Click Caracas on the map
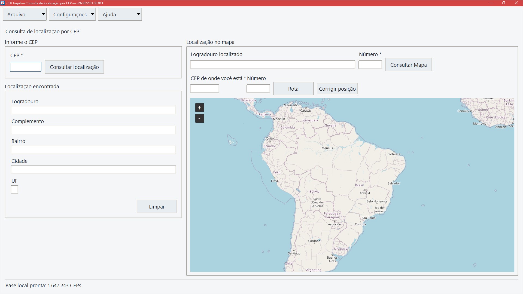 tap(306, 111)
